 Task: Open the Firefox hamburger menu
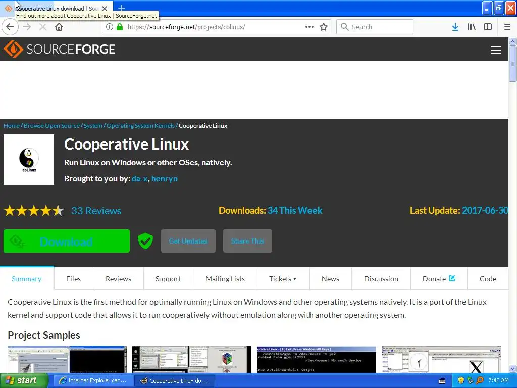tap(507, 27)
